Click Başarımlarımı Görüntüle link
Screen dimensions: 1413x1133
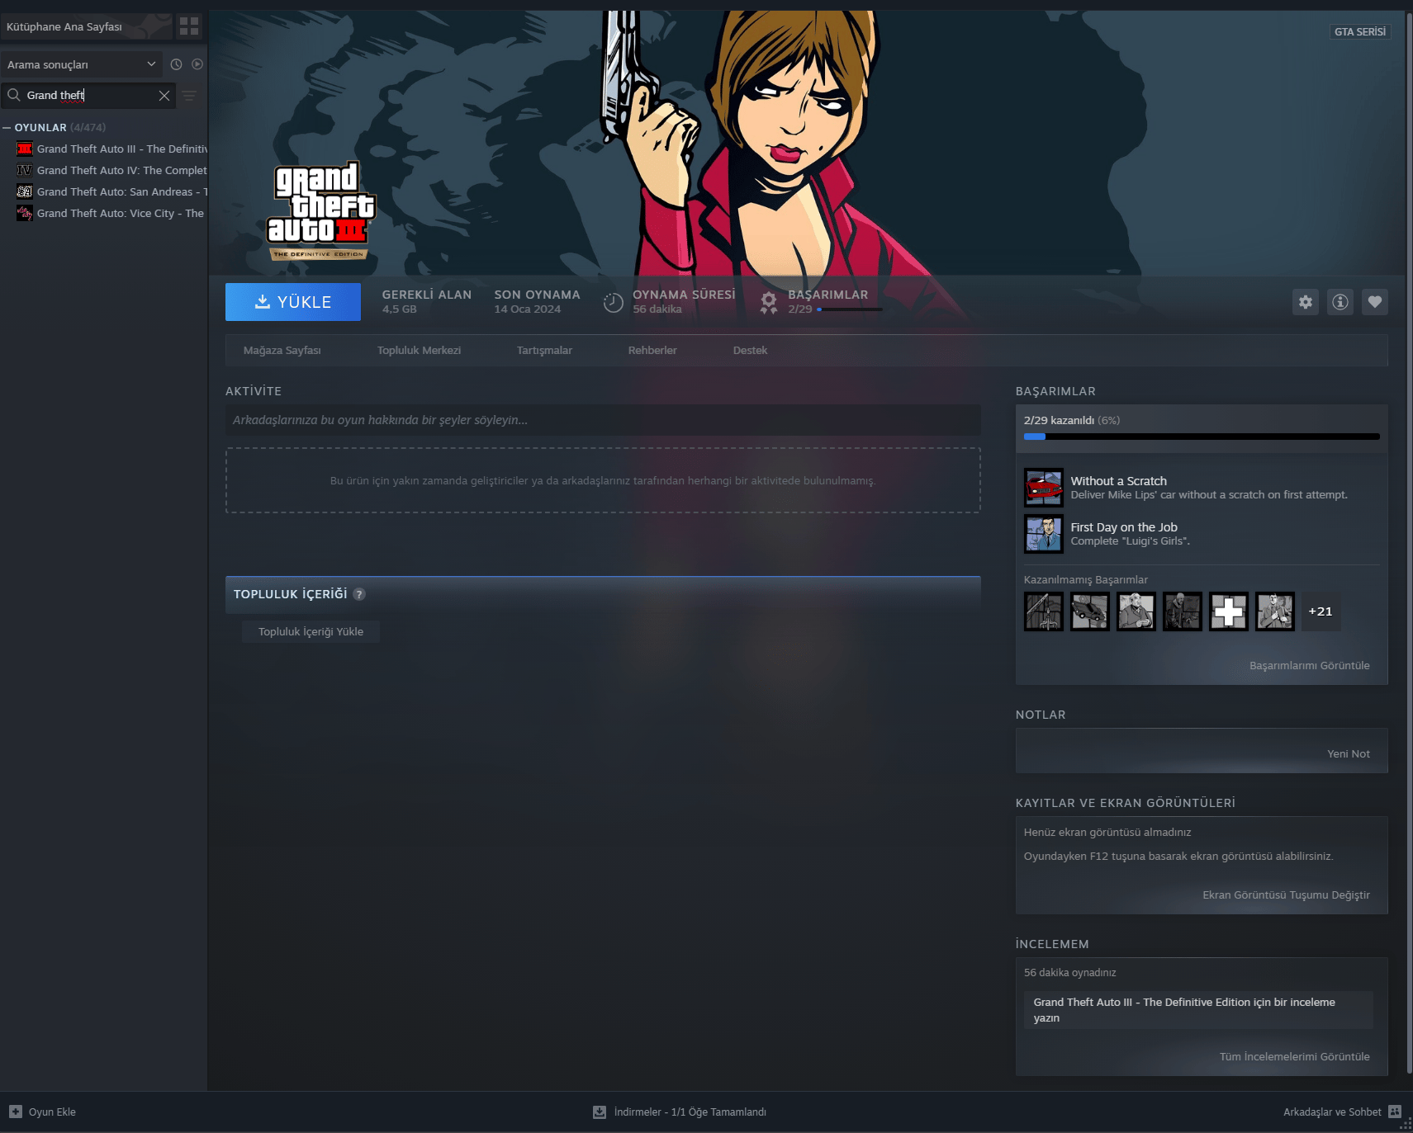pos(1309,666)
